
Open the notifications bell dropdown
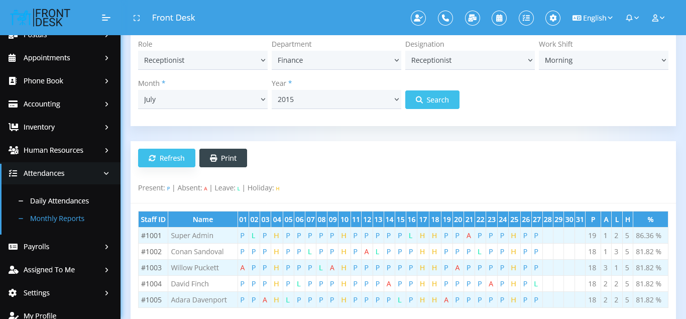point(632,18)
